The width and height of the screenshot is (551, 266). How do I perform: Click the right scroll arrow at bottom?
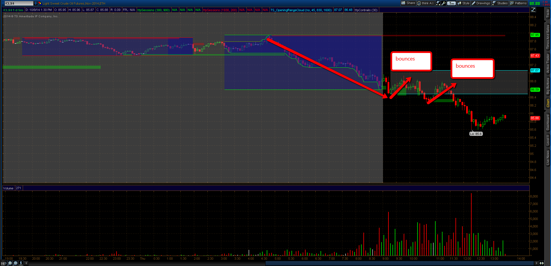pyautogui.click(x=537, y=263)
